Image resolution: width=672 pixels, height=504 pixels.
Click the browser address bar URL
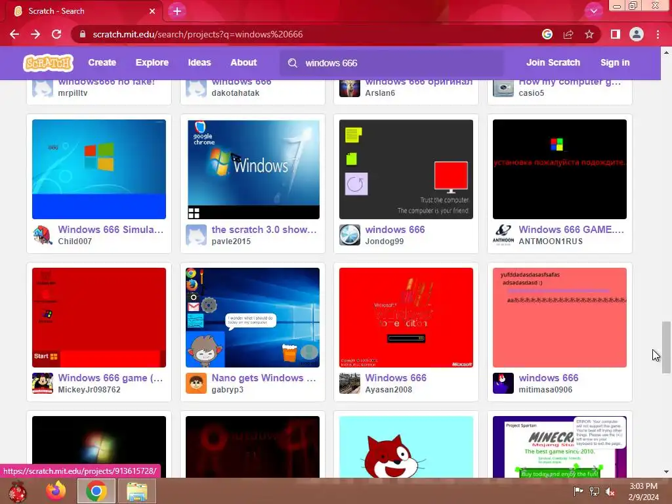point(198,34)
